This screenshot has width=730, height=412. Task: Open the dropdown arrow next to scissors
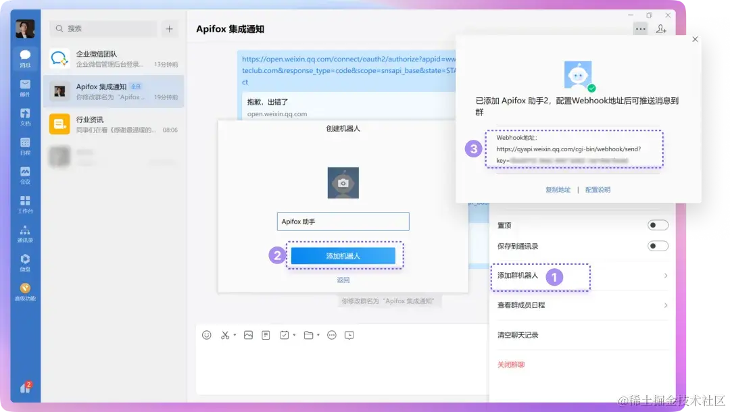[x=235, y=335]
